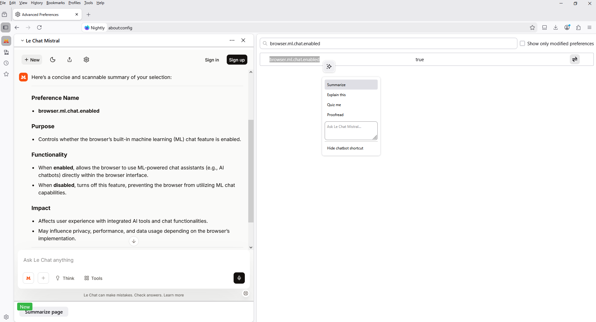The height and width of the screenshot is (322, 596).
Task: Click the chatbot shortcut sparkle icon
Action: tap(329, 66)
